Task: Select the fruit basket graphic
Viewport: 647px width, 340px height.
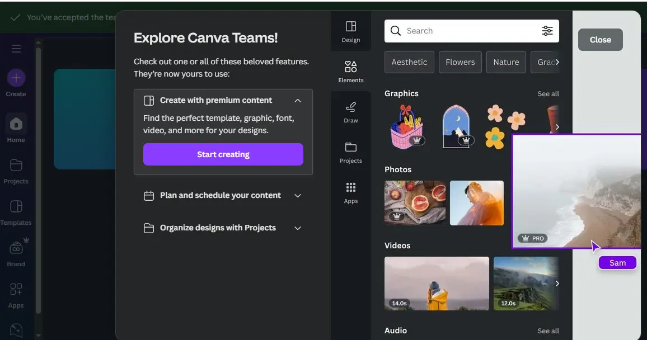Action: [407, 126]
